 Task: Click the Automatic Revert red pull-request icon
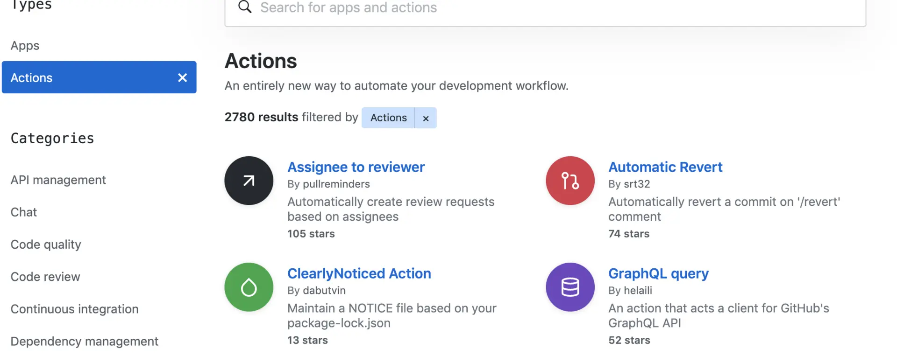[570, 181]
